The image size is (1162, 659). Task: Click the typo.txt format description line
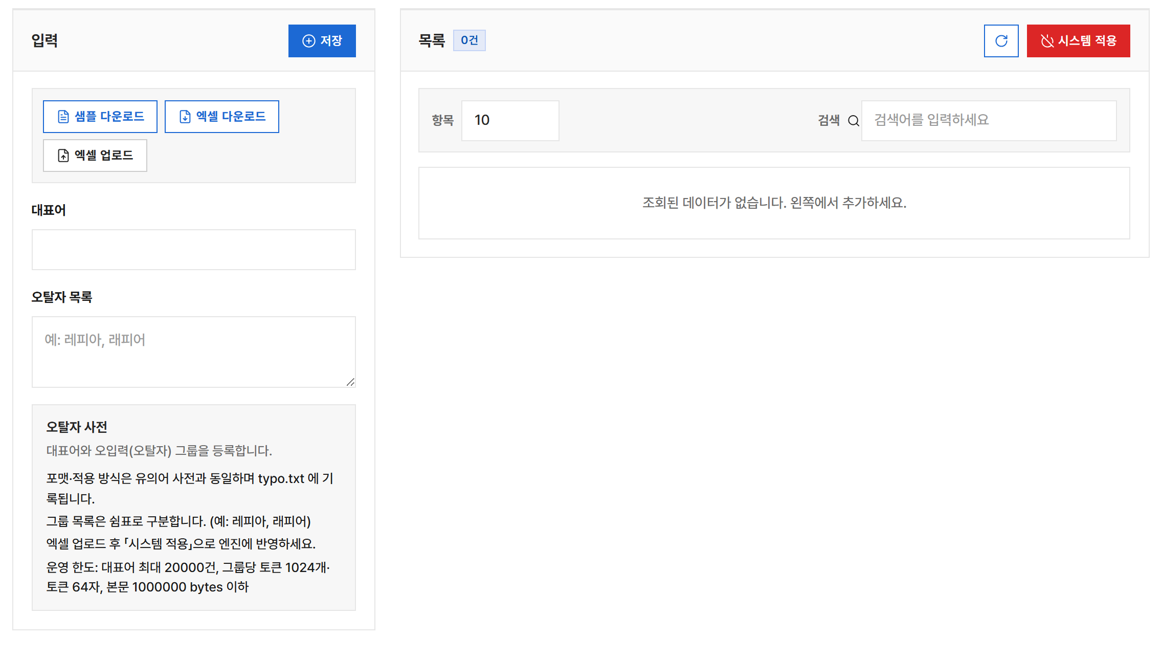point(190,488)
